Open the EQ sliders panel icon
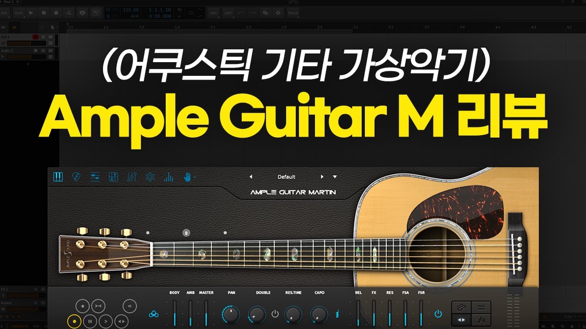This screenshot has width=586, height=329. (95, 177)
